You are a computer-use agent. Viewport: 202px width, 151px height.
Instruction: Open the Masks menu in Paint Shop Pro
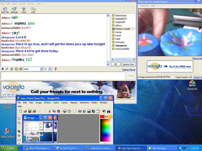coord(94,103)
